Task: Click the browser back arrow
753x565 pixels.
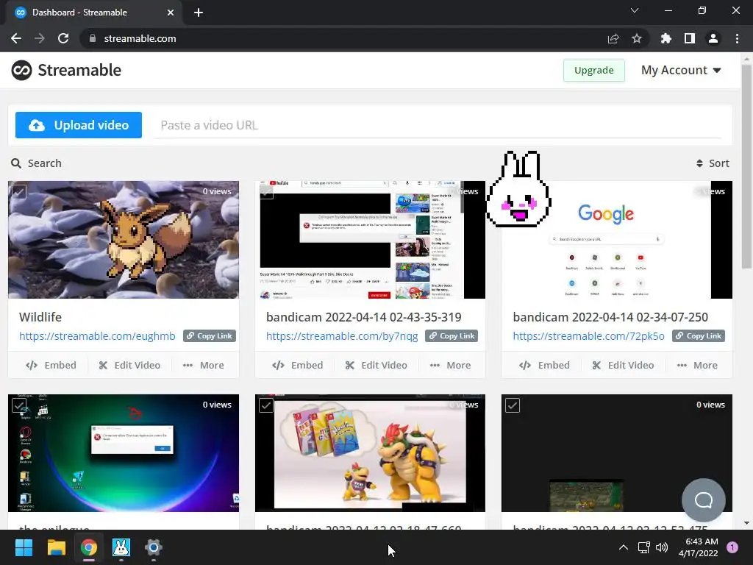Action: click(16, 38)
